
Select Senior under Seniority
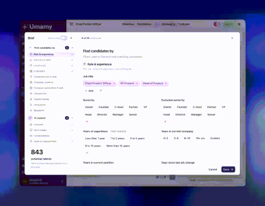point(133,114)
